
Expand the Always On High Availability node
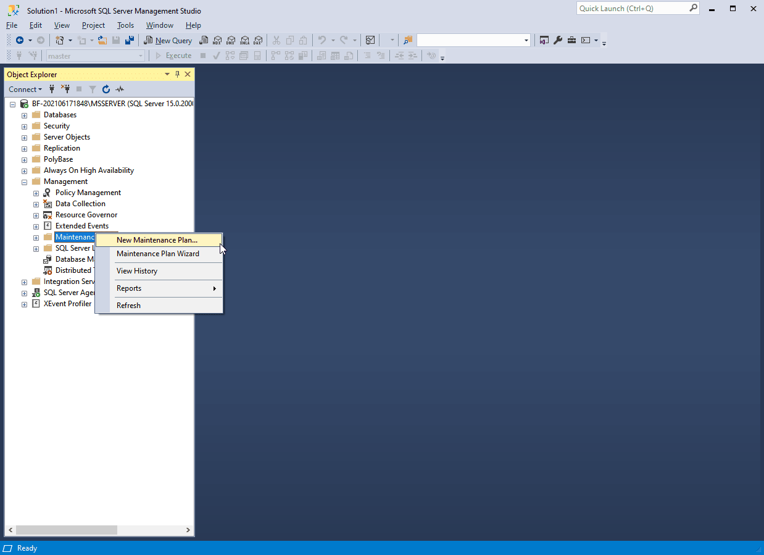(25, 171)
